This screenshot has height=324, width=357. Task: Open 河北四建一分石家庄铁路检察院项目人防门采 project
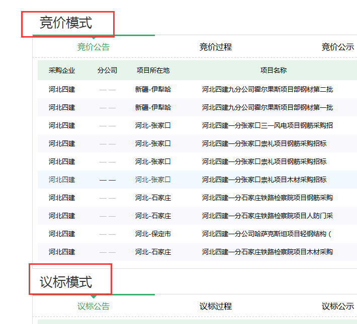coord(267,216)
